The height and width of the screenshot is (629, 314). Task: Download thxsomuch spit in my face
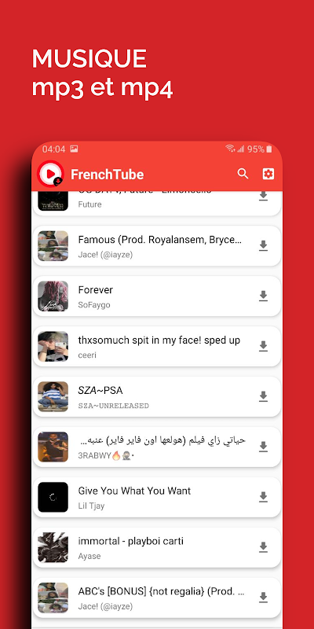[x=263, y=346]
